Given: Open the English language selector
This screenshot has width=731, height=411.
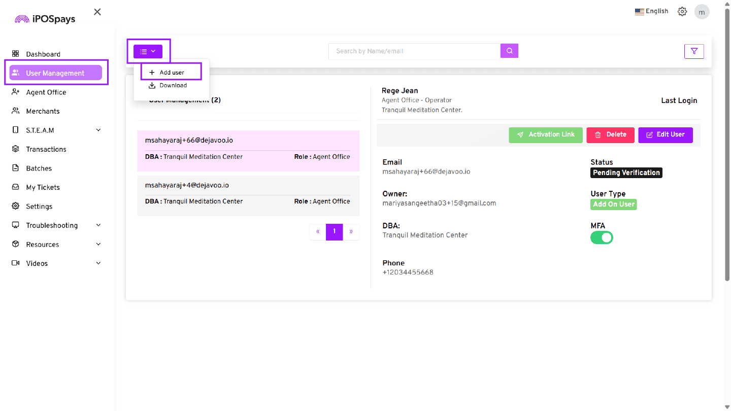Looking at the screenshot, I should point(652,11).
